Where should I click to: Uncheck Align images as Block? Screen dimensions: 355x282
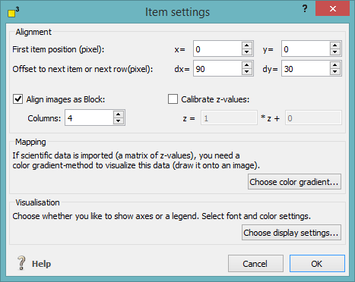coord(18,99)
